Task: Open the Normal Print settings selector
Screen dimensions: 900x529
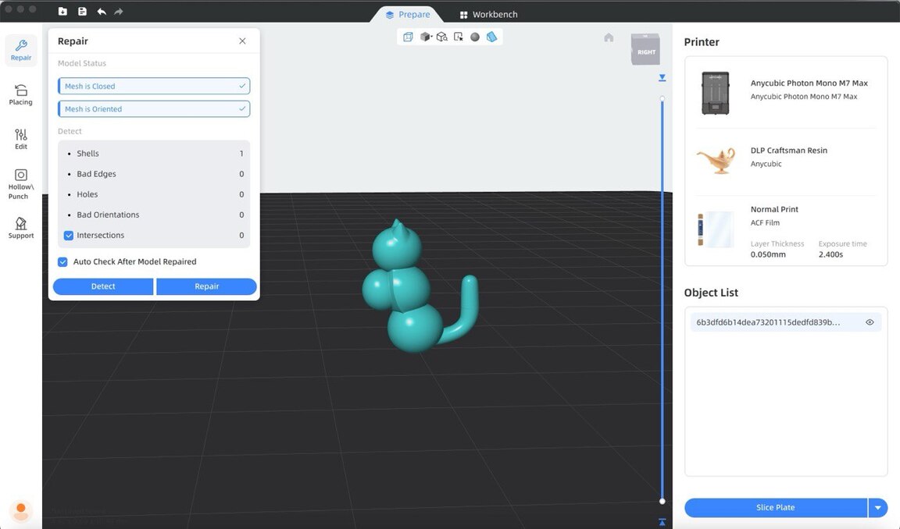Action: coord(786,229)
